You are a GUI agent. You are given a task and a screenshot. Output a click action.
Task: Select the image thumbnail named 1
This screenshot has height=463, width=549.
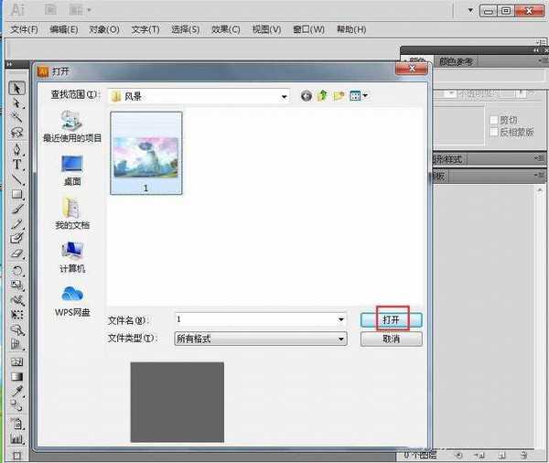(x=146, y=153)
